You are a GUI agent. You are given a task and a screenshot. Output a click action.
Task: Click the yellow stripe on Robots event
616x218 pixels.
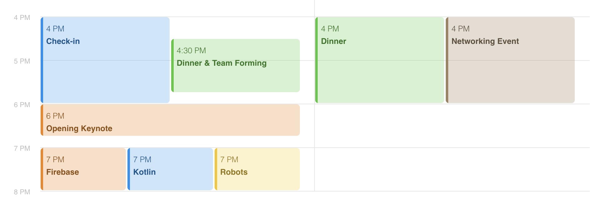pos(216,169)
